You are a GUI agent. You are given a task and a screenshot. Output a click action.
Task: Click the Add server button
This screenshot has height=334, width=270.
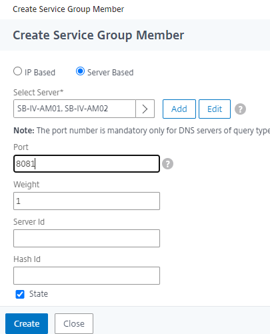point(179,109)
